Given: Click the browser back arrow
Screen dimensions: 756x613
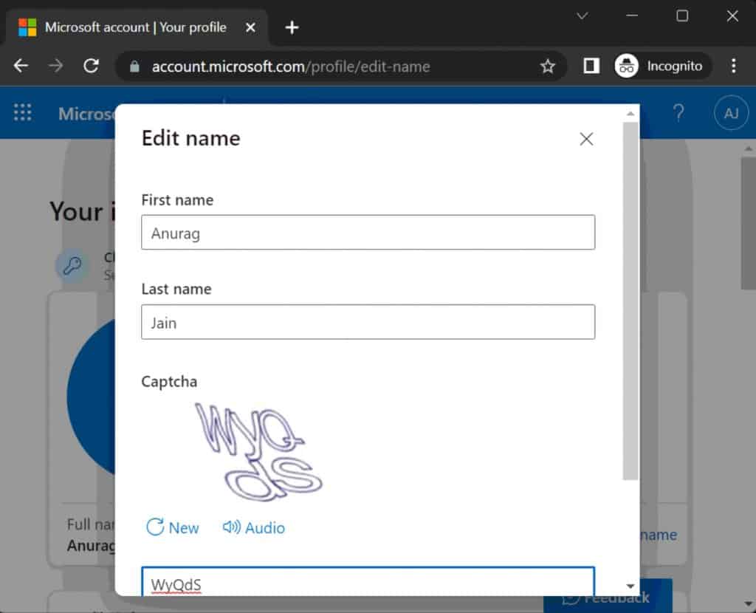Looking at the screenshot, I should [x=21, y=66].
